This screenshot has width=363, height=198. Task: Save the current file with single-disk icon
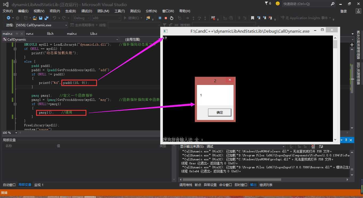tap(41, 18)
